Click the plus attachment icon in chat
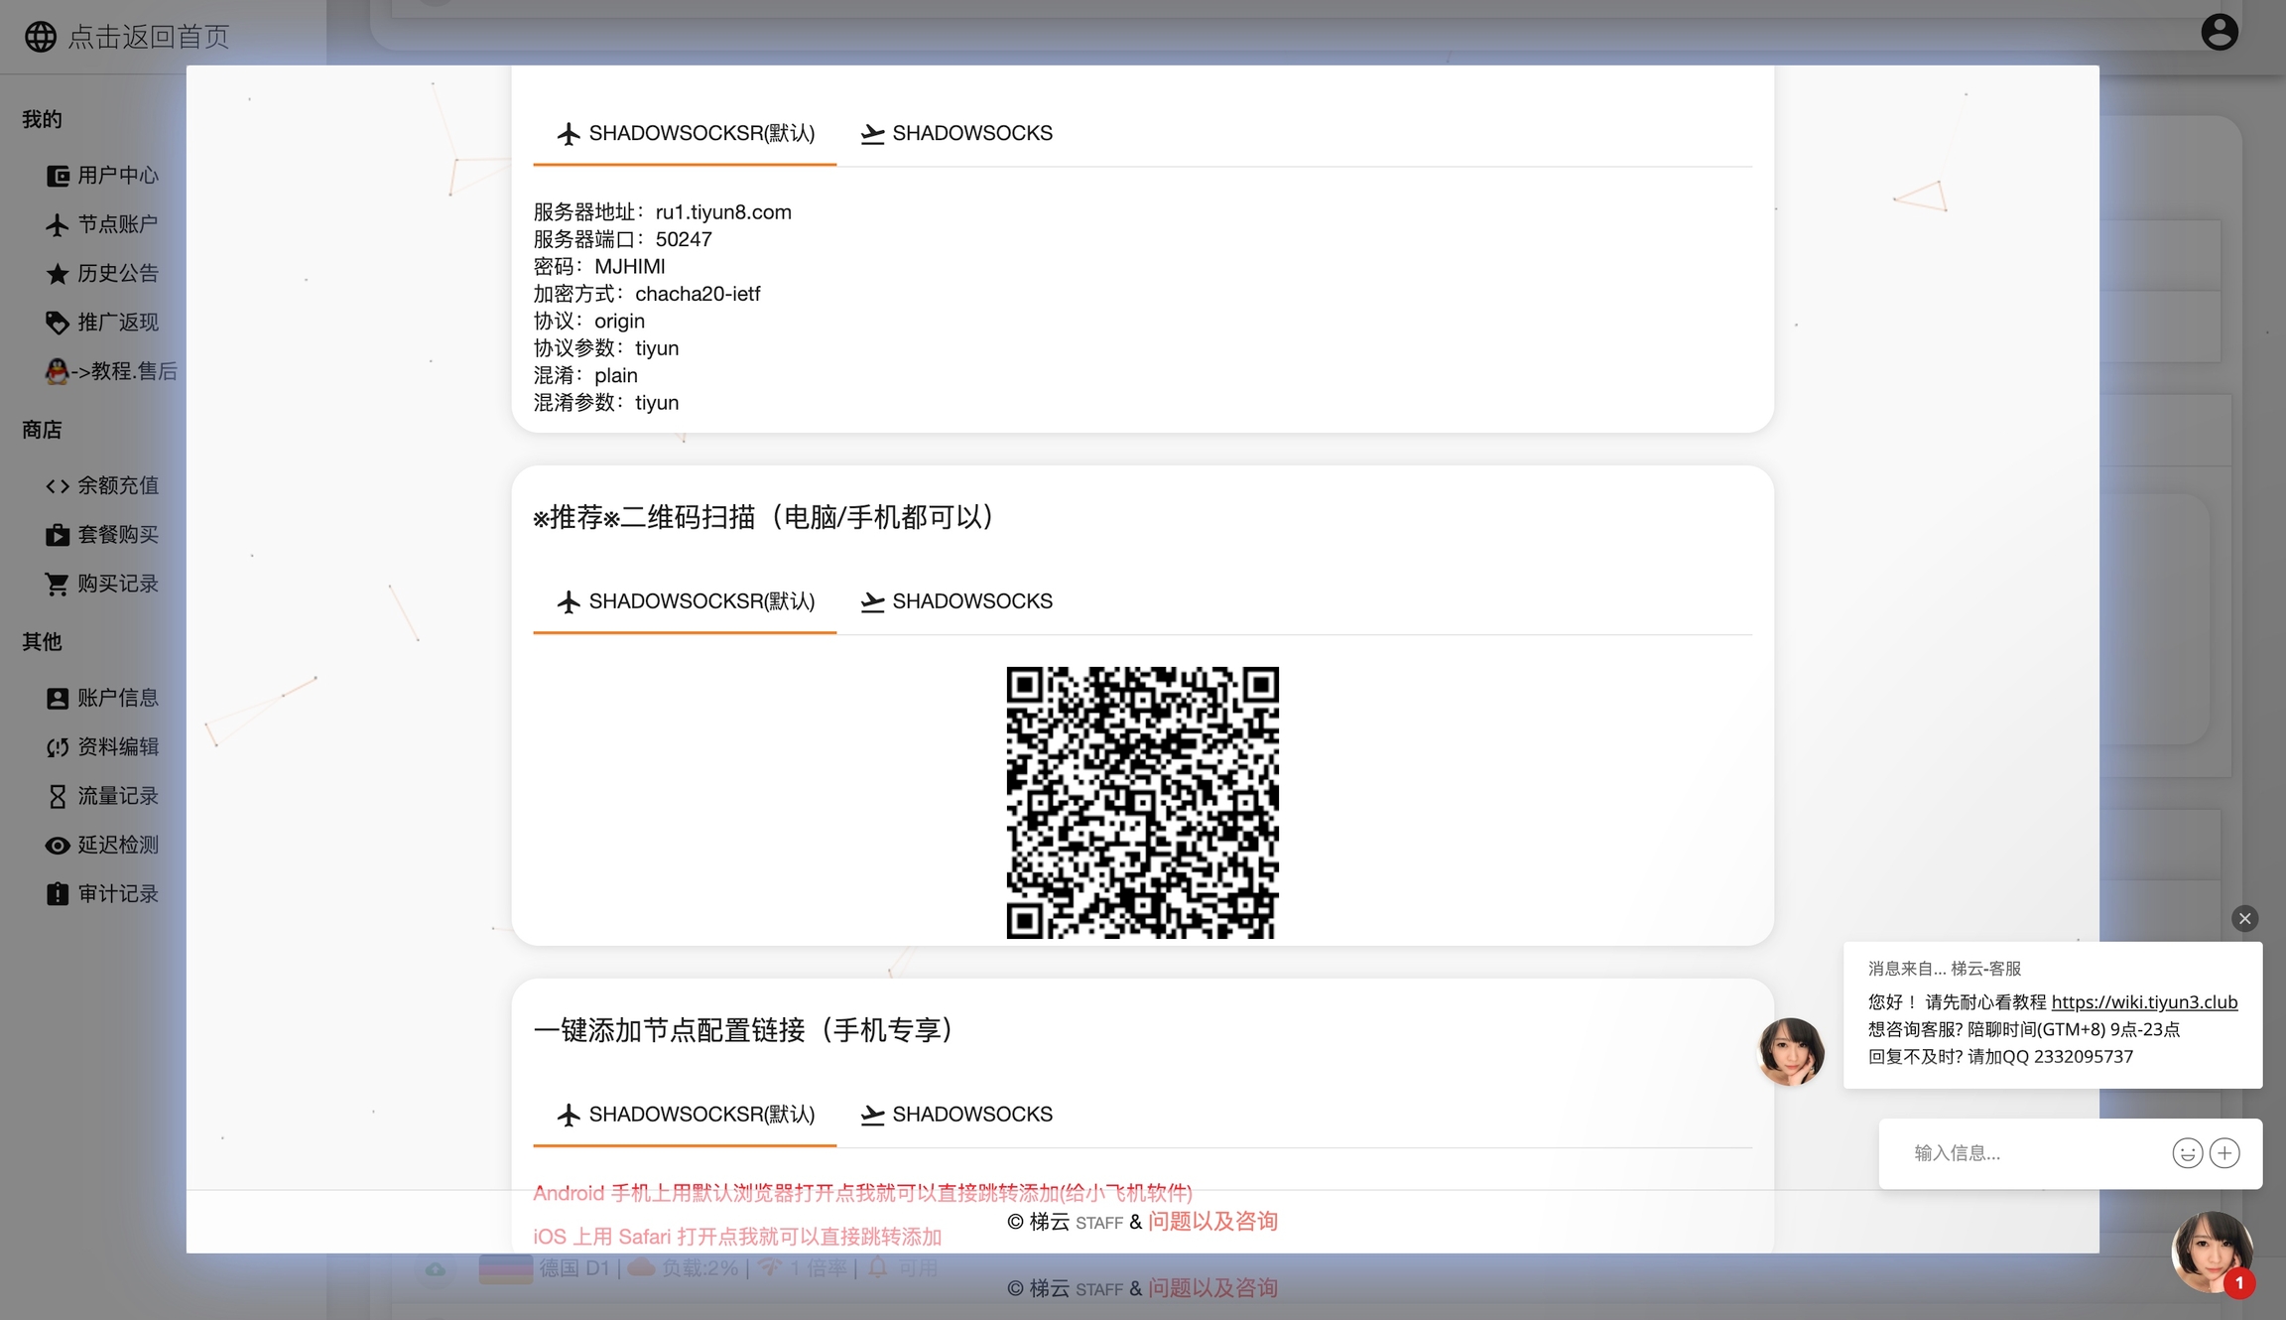Screen dimensions: 2286x1320 (x=2224, y=1152)
